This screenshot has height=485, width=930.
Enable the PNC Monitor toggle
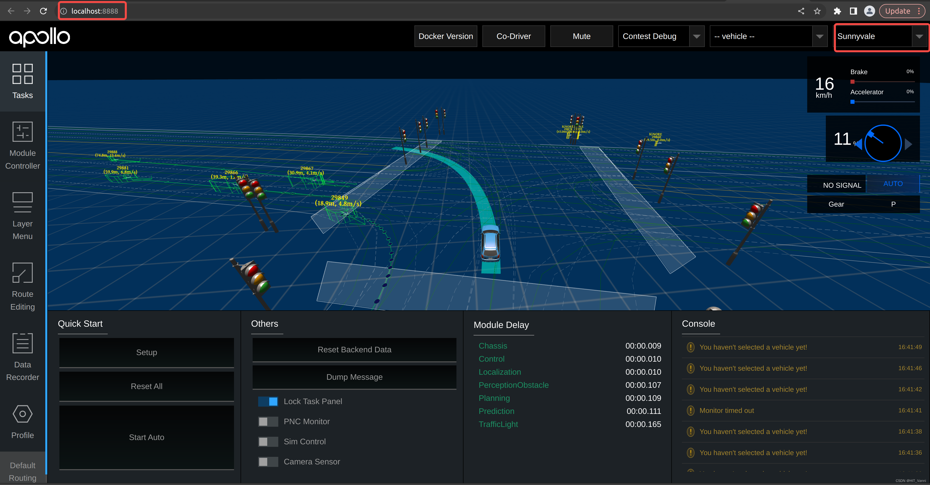tap(268, 421)
